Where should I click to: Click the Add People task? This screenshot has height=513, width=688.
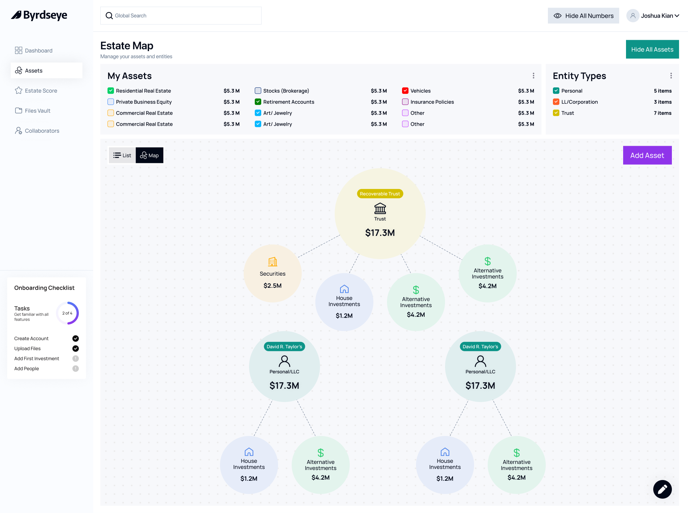[47, 369]
